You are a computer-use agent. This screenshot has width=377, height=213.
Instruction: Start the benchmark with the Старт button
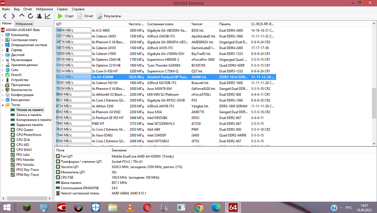(66, 16)
